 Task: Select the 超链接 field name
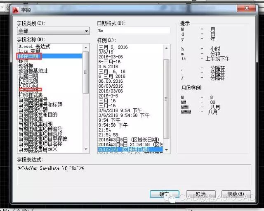click(26, 66)
